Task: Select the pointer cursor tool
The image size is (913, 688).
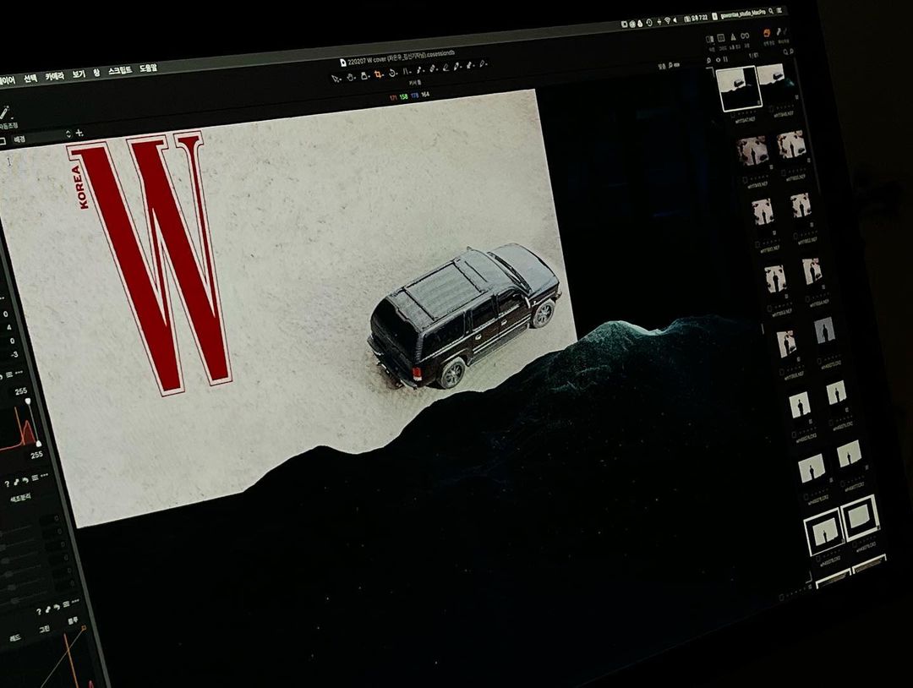Action: [x=336, y=78]
